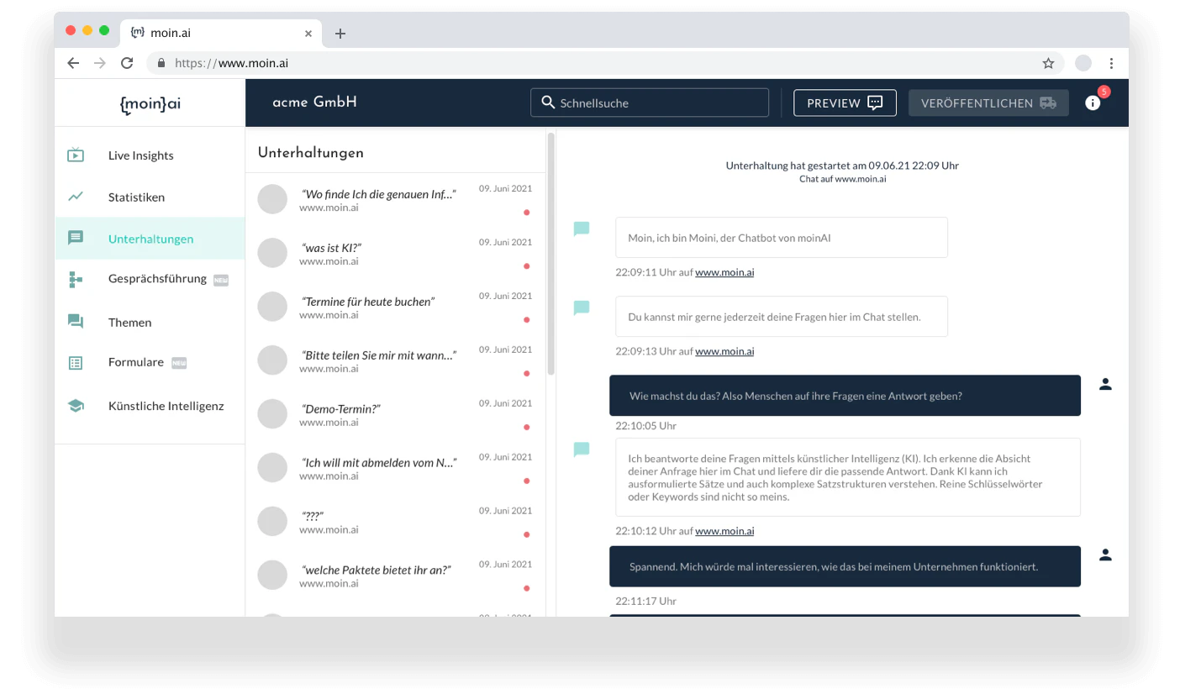
Task: Open the browser menu with three dots
Action: pos(1111,63)
